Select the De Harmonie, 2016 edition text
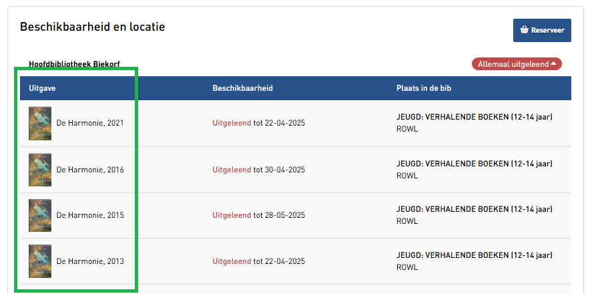The width and height of the screenshot is (596, 294). (x=90, y=170)
